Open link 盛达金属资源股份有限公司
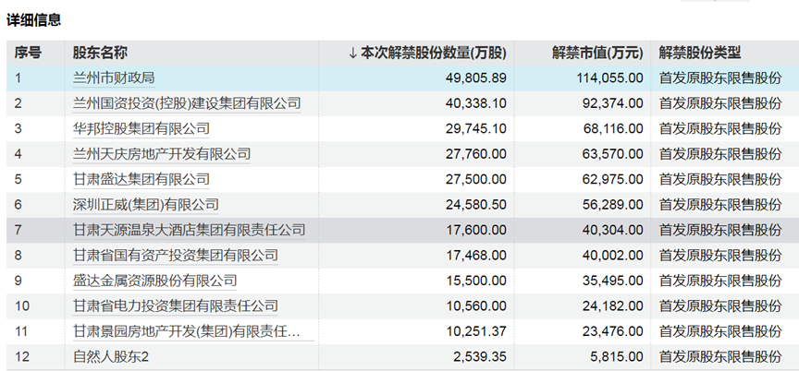Viewport: 799px width, 371px height. tap(155, 281)
